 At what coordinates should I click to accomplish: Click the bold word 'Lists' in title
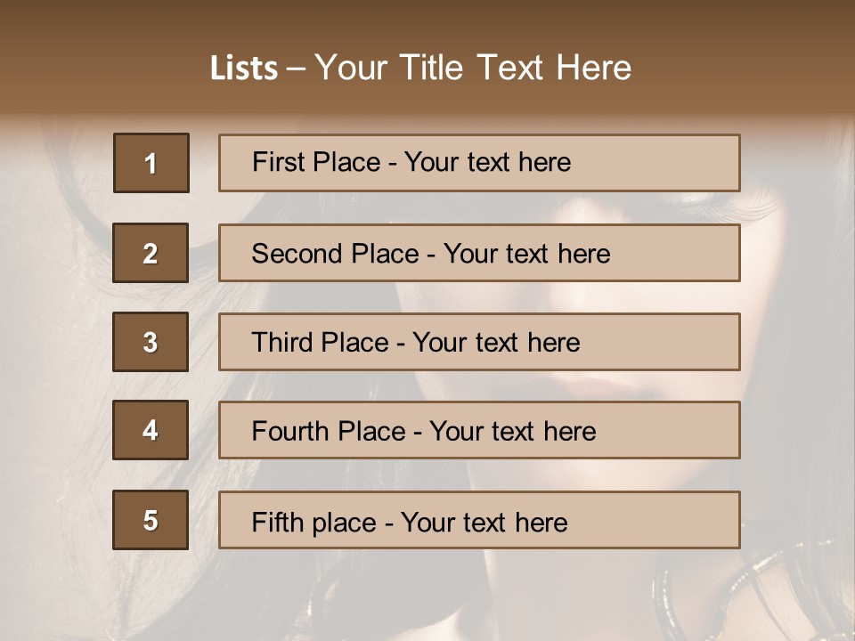pyautogui.click(x=244, y=69)
